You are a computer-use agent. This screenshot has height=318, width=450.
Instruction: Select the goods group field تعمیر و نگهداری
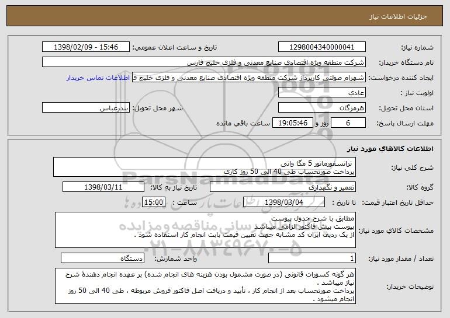point(283,187)
